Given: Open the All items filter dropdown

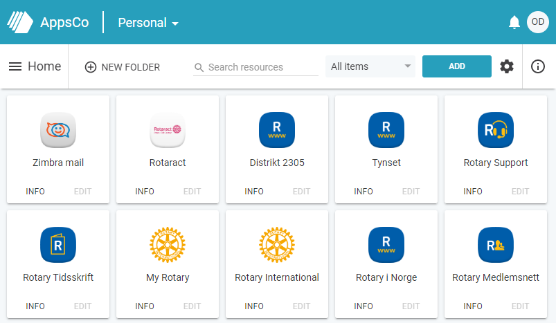Looking at the screenshot, I should click(370, 66).
